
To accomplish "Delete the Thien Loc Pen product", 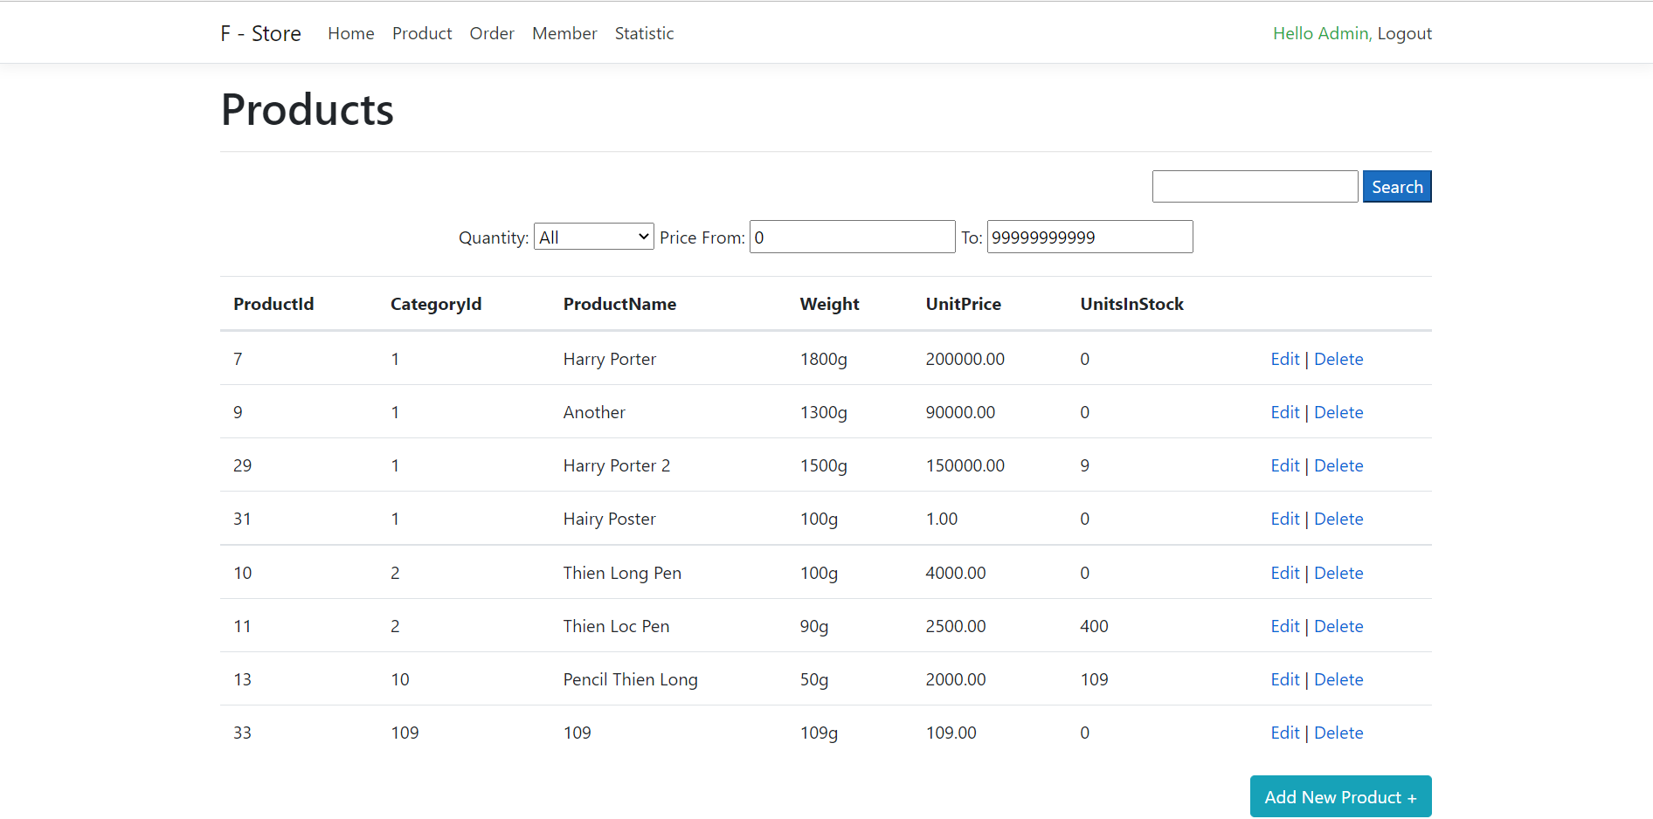I will tap(1338, 625).
